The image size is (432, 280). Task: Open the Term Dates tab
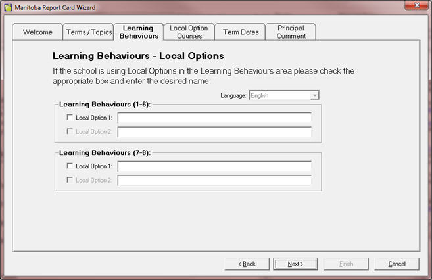tap(241, 32)
